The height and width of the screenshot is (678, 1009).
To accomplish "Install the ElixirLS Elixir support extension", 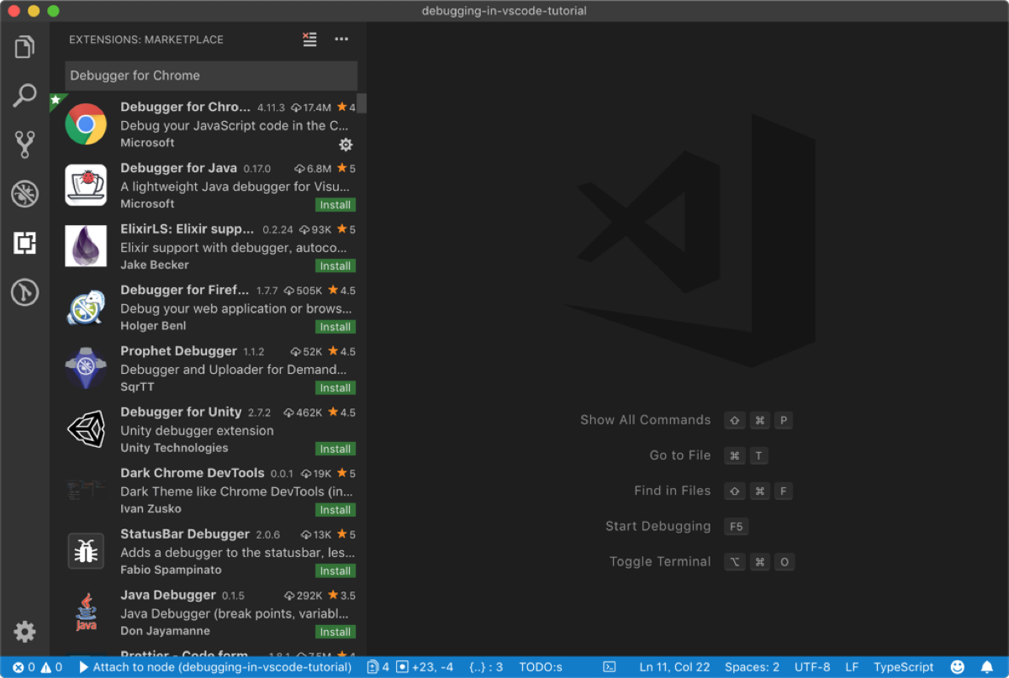I will (335, 265).
